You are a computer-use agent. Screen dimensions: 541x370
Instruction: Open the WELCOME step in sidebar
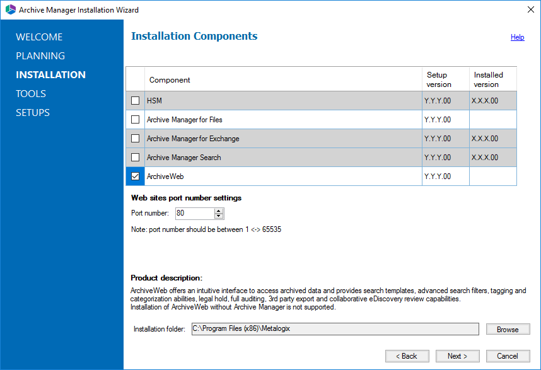pos(39,37)
